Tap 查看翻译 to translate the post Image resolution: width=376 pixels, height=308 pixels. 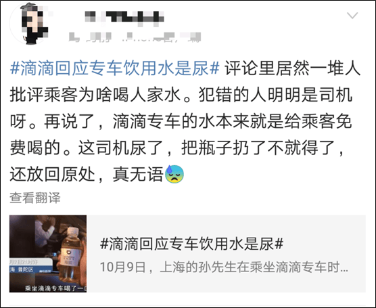coord(35,198)
